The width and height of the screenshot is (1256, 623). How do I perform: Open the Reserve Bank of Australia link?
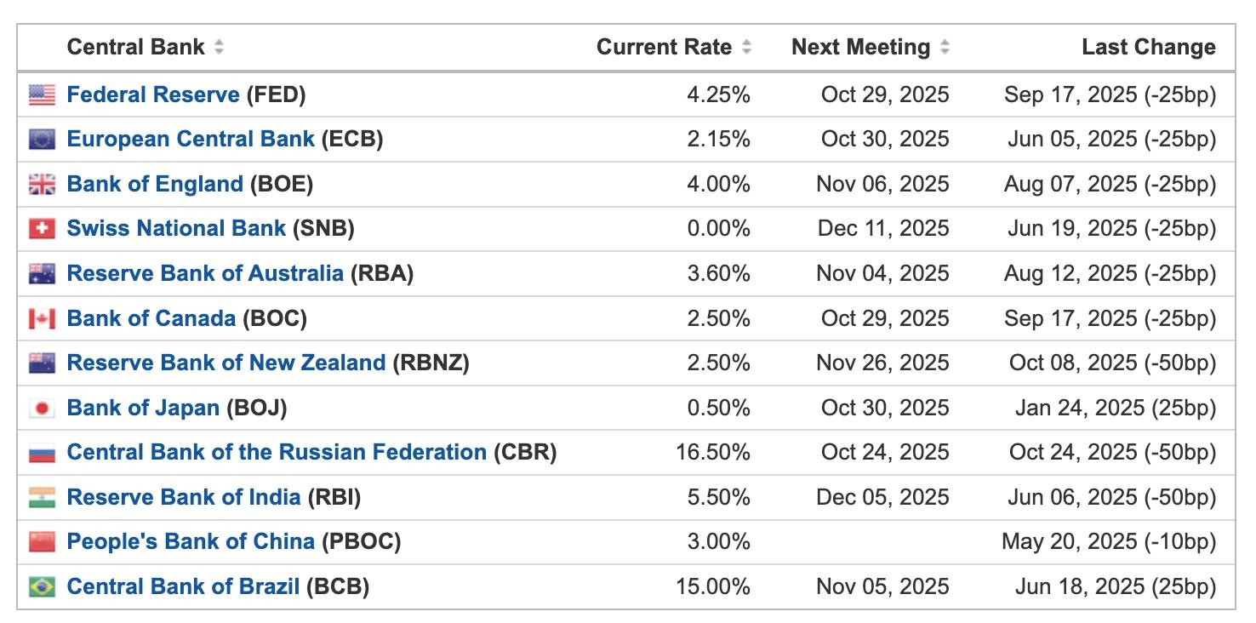point(205,273)
